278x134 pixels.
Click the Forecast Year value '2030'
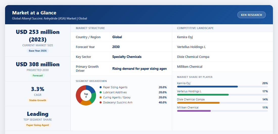(x=116, y=47)
